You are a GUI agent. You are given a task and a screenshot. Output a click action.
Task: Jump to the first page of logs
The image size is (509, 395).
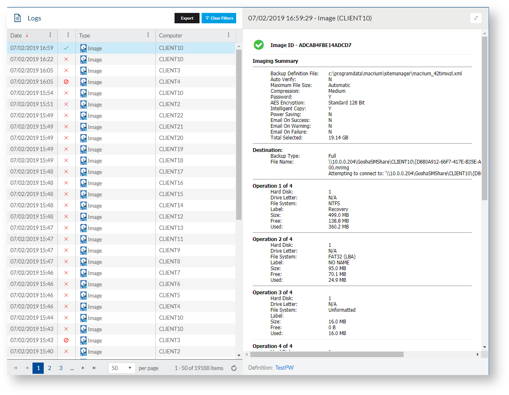(16, 368)
